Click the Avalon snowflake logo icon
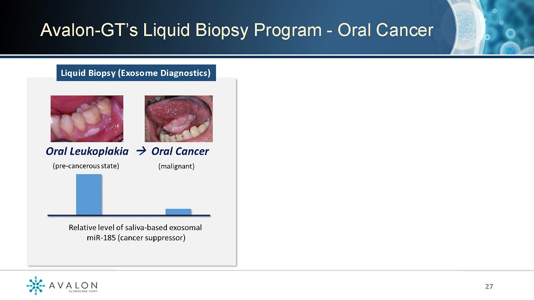534x300 pixels. coord(35,285)
